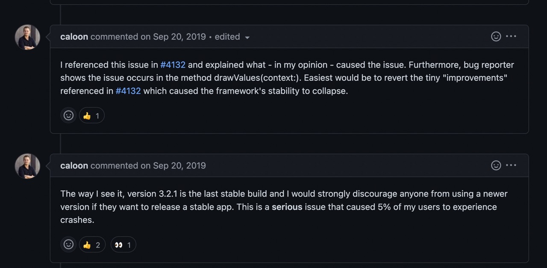Toggle thumbs-up reaction with count 2
Viewport: 547px width, 268px height.
(92, 244)
